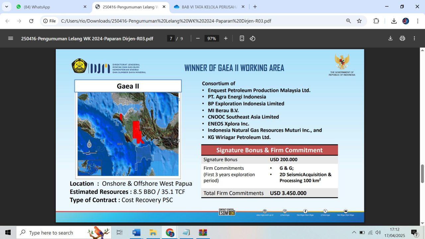Open the Extensions puzzle icon
This screenshot has width=425, height=239.
tap(376, 21)
